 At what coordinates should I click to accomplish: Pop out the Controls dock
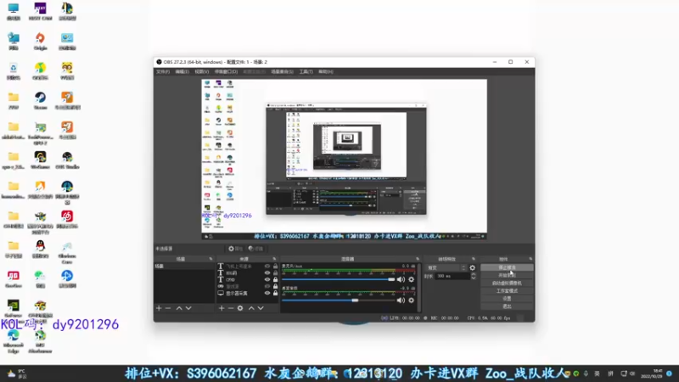pyautogui.click(x=530, y=259)
